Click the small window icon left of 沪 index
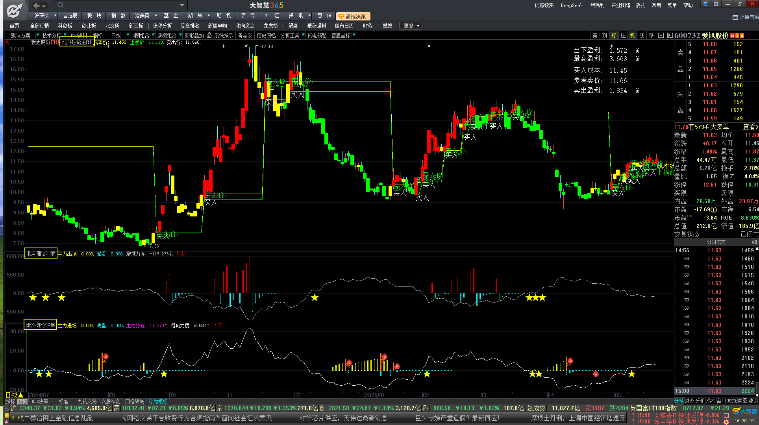The height and width of the screenshot is (425, 759). point(7,408)
